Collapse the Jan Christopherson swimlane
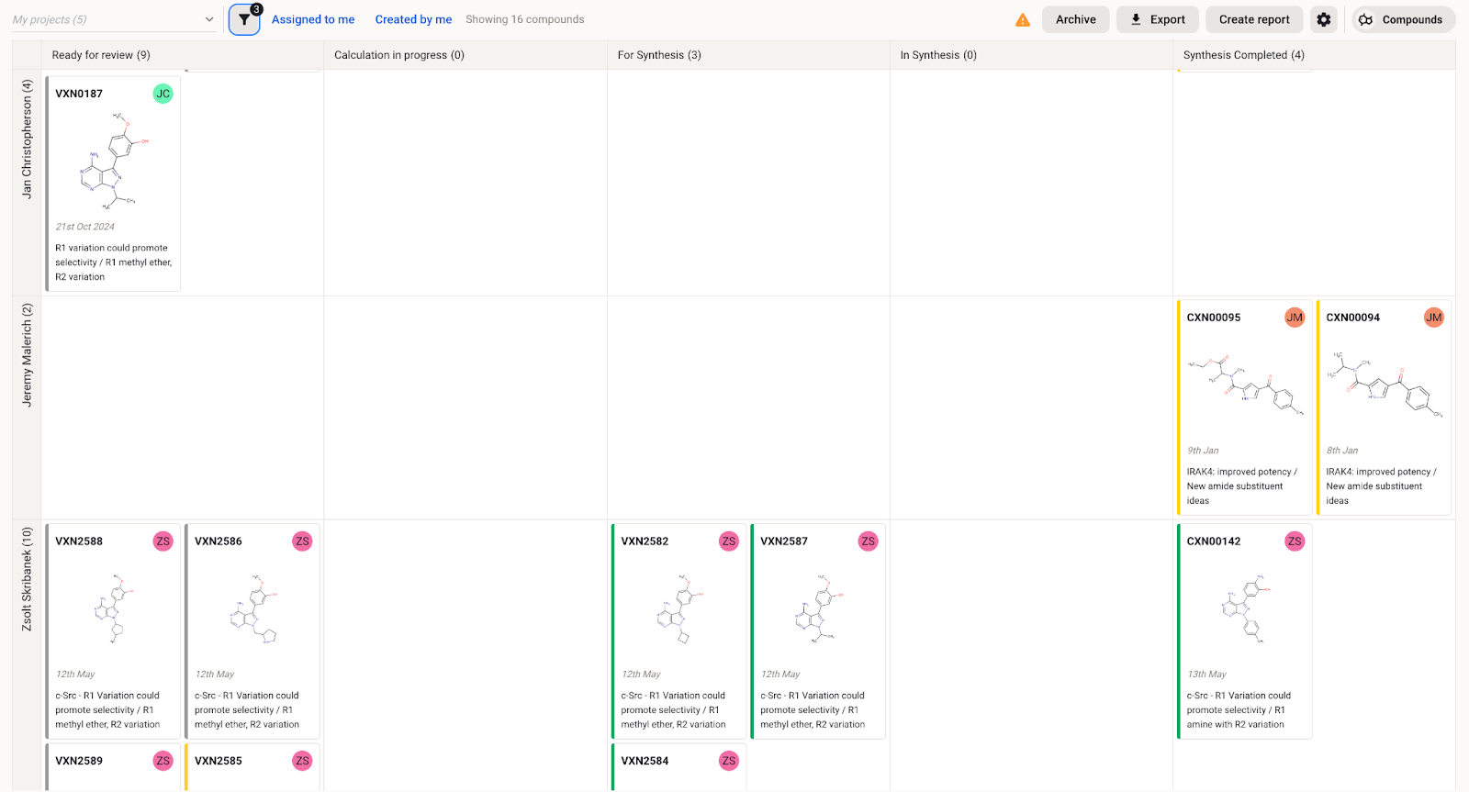The width and height of the screenshot is (1469, 792). (x=27, y=139)
